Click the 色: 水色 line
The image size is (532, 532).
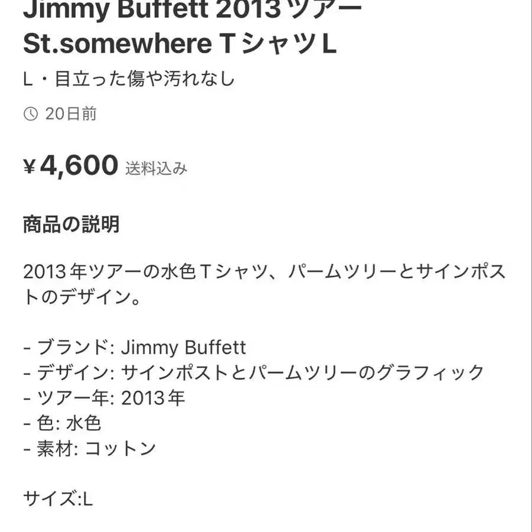tap(62, 423)
